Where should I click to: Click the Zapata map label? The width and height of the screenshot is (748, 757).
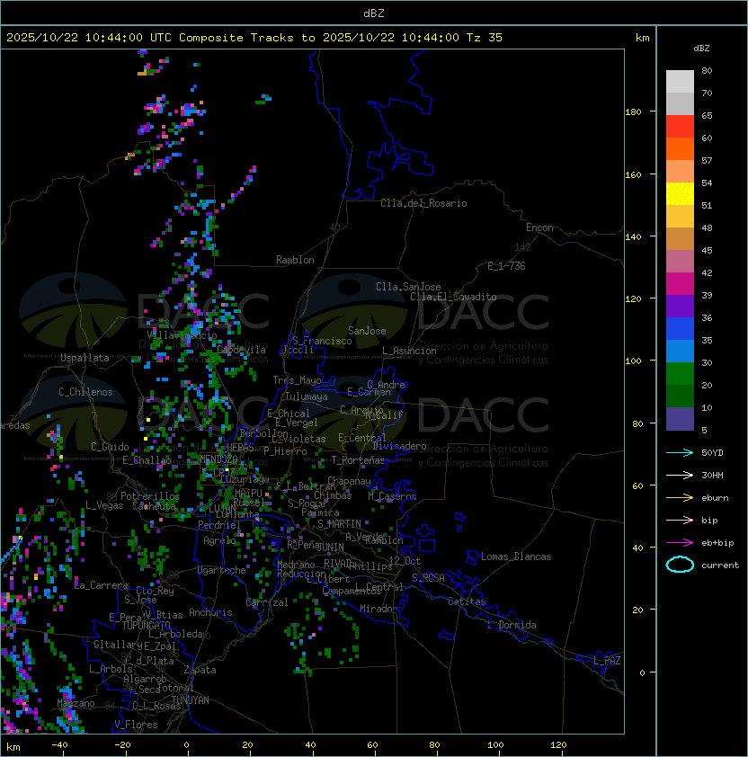pyautogui.click(x=200, y=670)
